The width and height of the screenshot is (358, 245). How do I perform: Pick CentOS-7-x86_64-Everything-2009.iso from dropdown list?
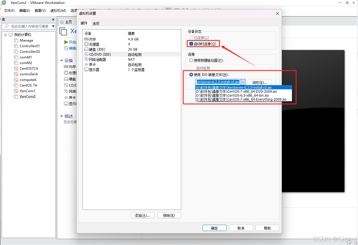244,99
